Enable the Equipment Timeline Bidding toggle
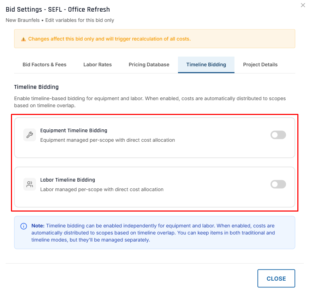The image size is (309, 299). pyautogui.click(x=278, y=135)
